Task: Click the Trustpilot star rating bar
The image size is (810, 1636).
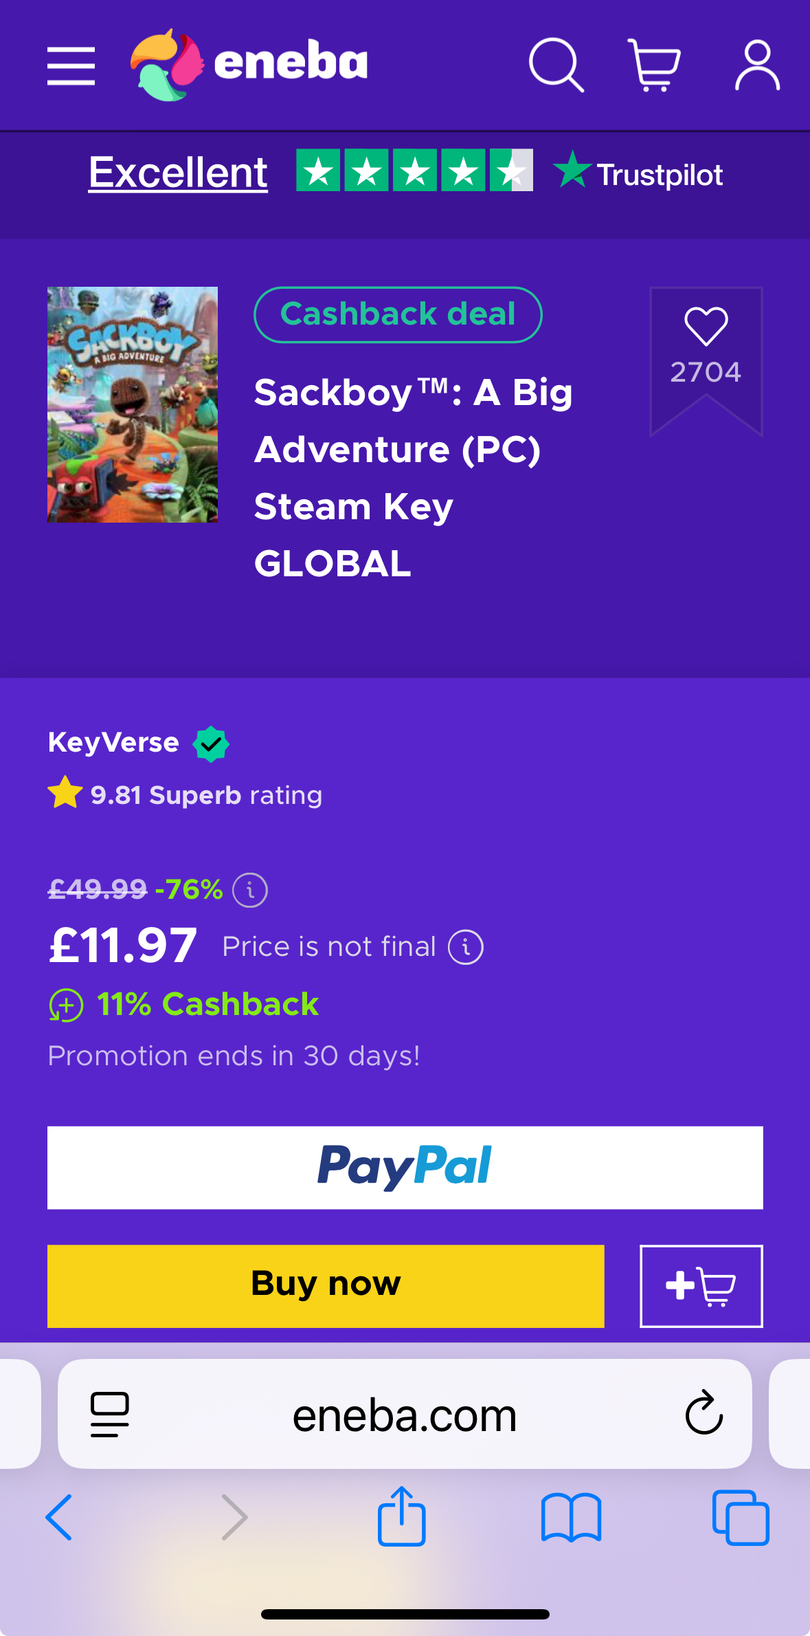Action: click(x=414, y=170)
